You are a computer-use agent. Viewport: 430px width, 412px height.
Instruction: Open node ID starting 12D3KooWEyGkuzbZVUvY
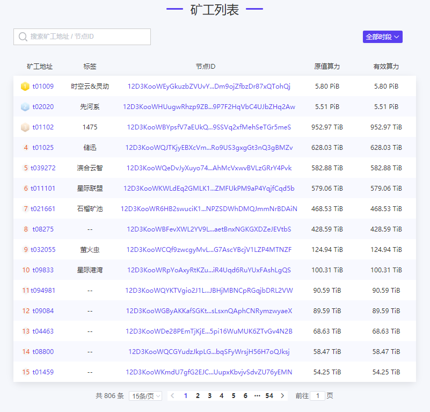point(209,86)
